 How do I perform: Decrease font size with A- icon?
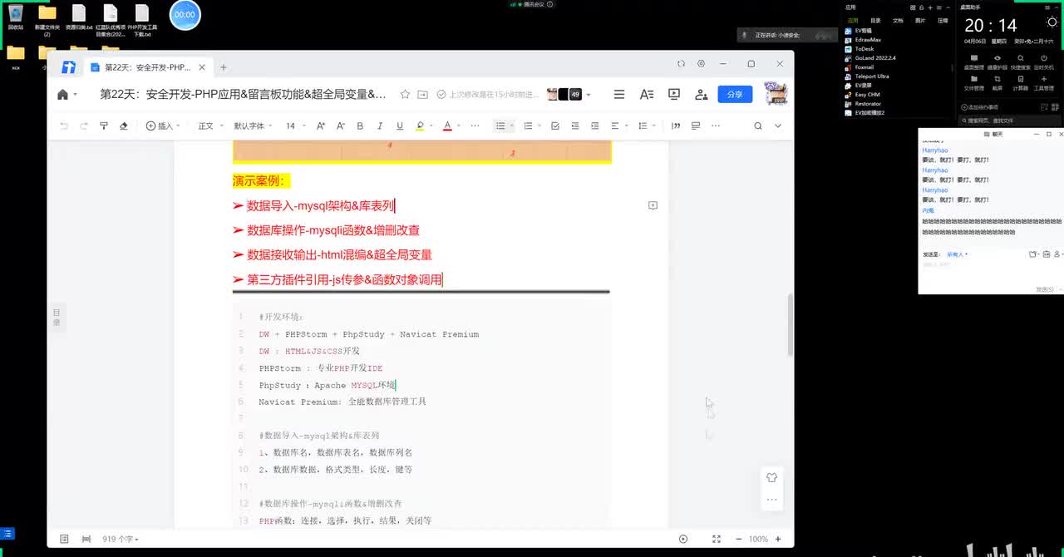[x=340, y=126]
